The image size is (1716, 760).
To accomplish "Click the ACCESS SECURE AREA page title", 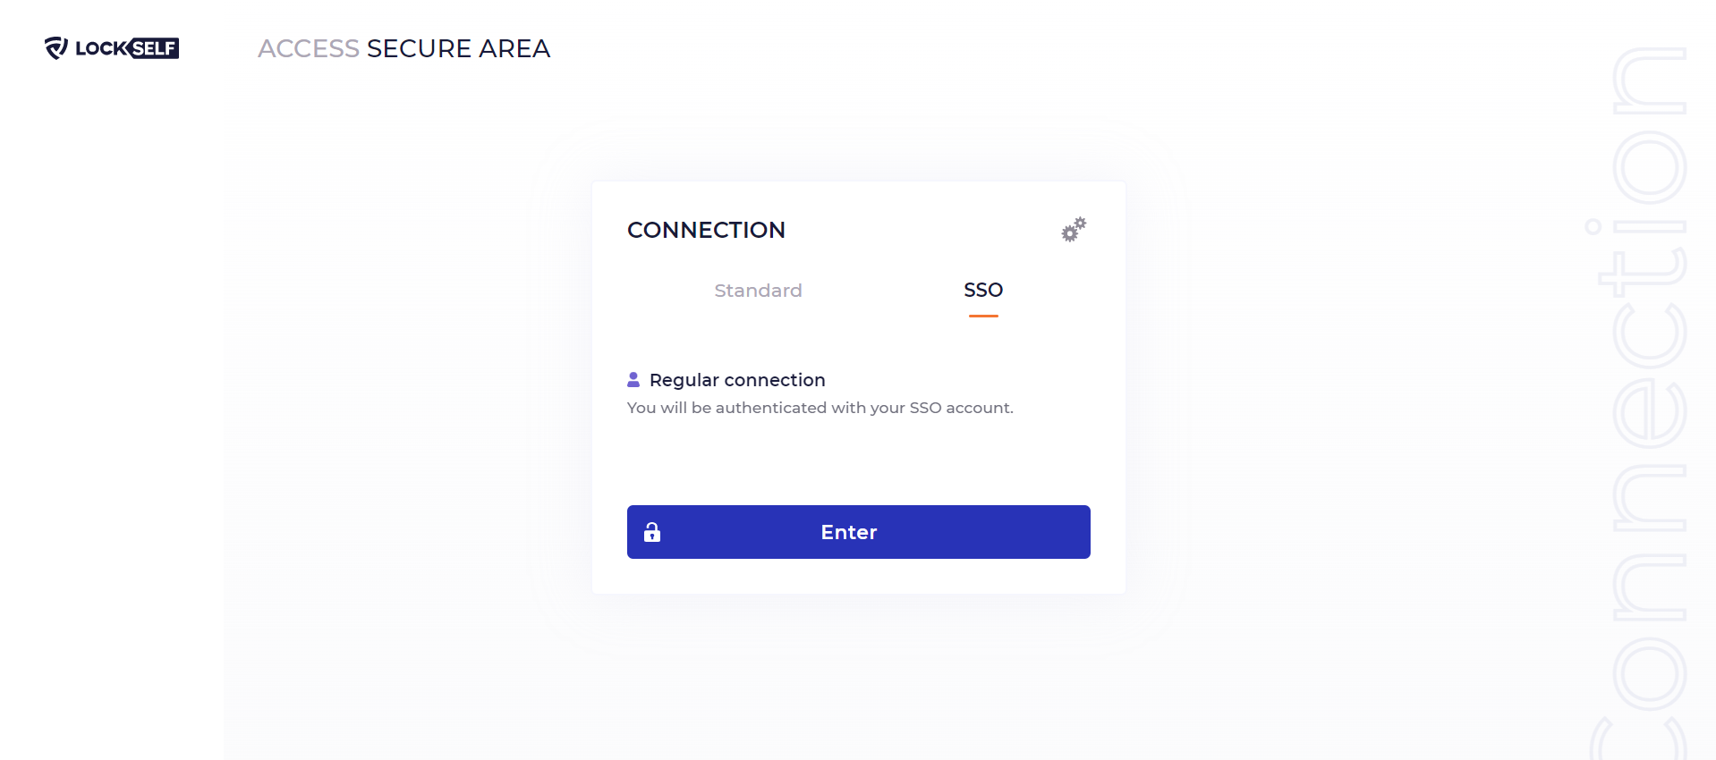I will coord(404,48).
